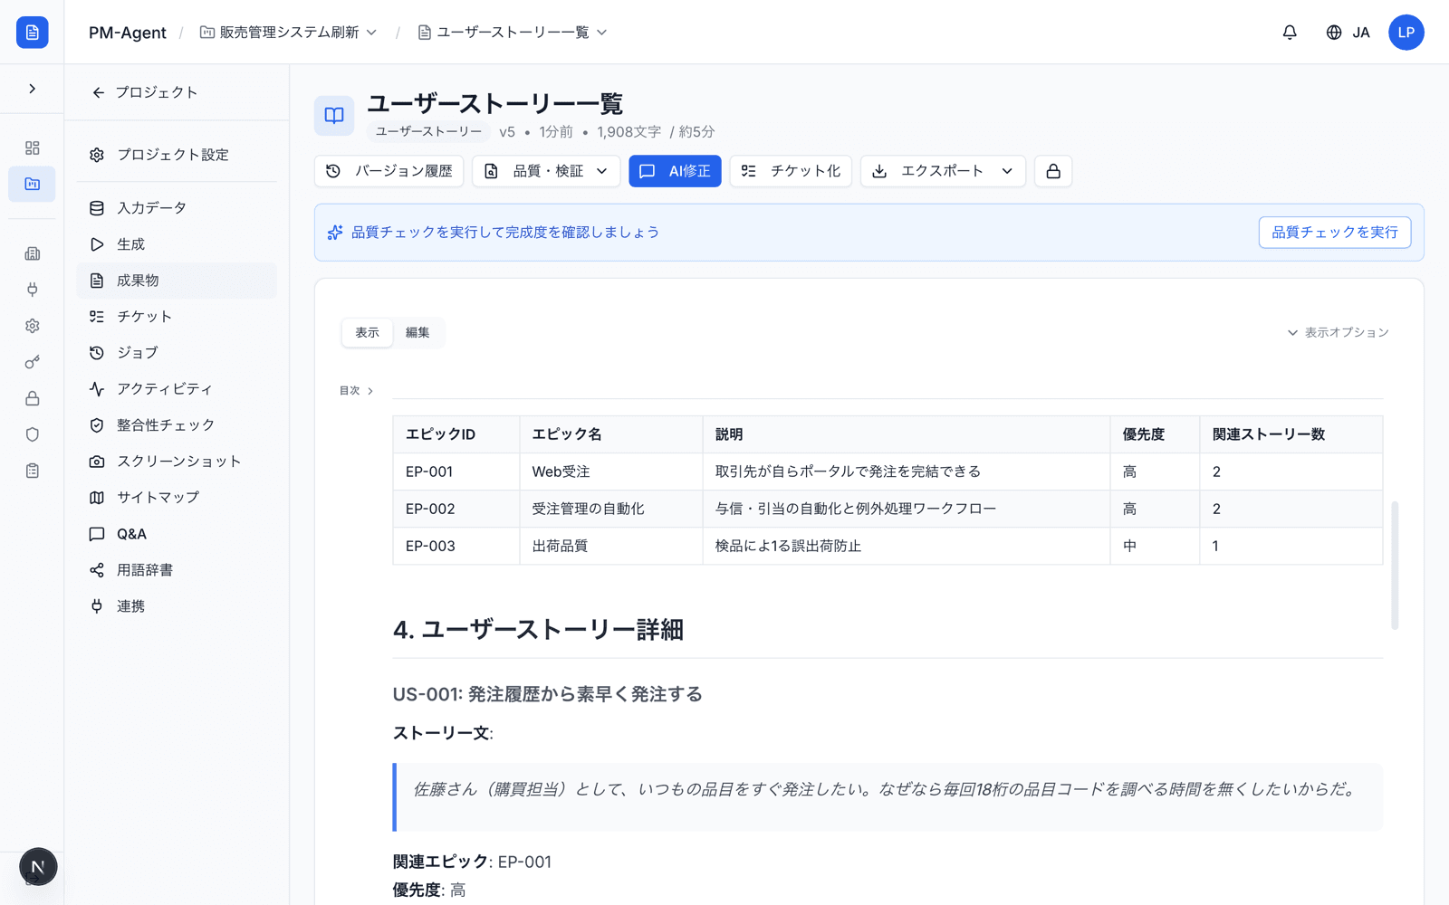The image size is (1449, 905).
Task: Click the plug icon in left rail
Action: coord(32,290)
